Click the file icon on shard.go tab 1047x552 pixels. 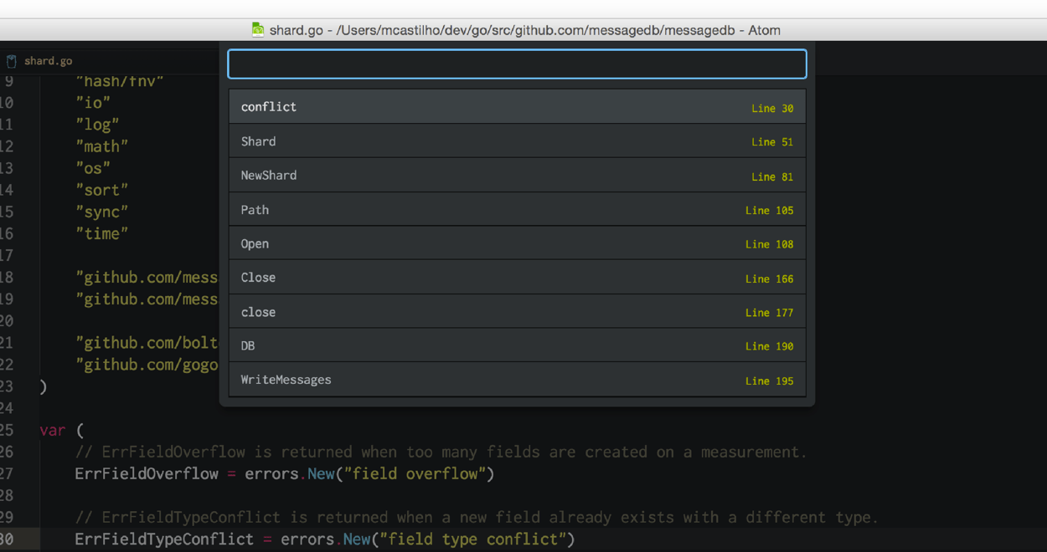click(x=12, y=61)
